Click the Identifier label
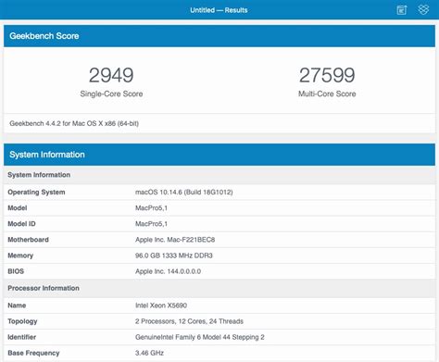The width and height of the screenshot is (439, 362). point(22,337)
